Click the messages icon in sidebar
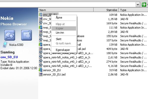Viewport: 148px width, 99px height. [x=27, y=35]
